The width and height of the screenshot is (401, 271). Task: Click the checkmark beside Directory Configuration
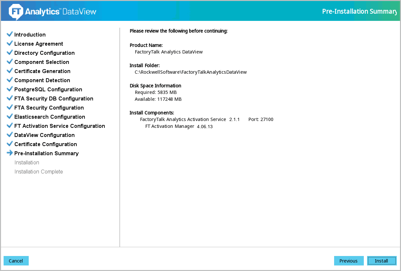point(10,53)
